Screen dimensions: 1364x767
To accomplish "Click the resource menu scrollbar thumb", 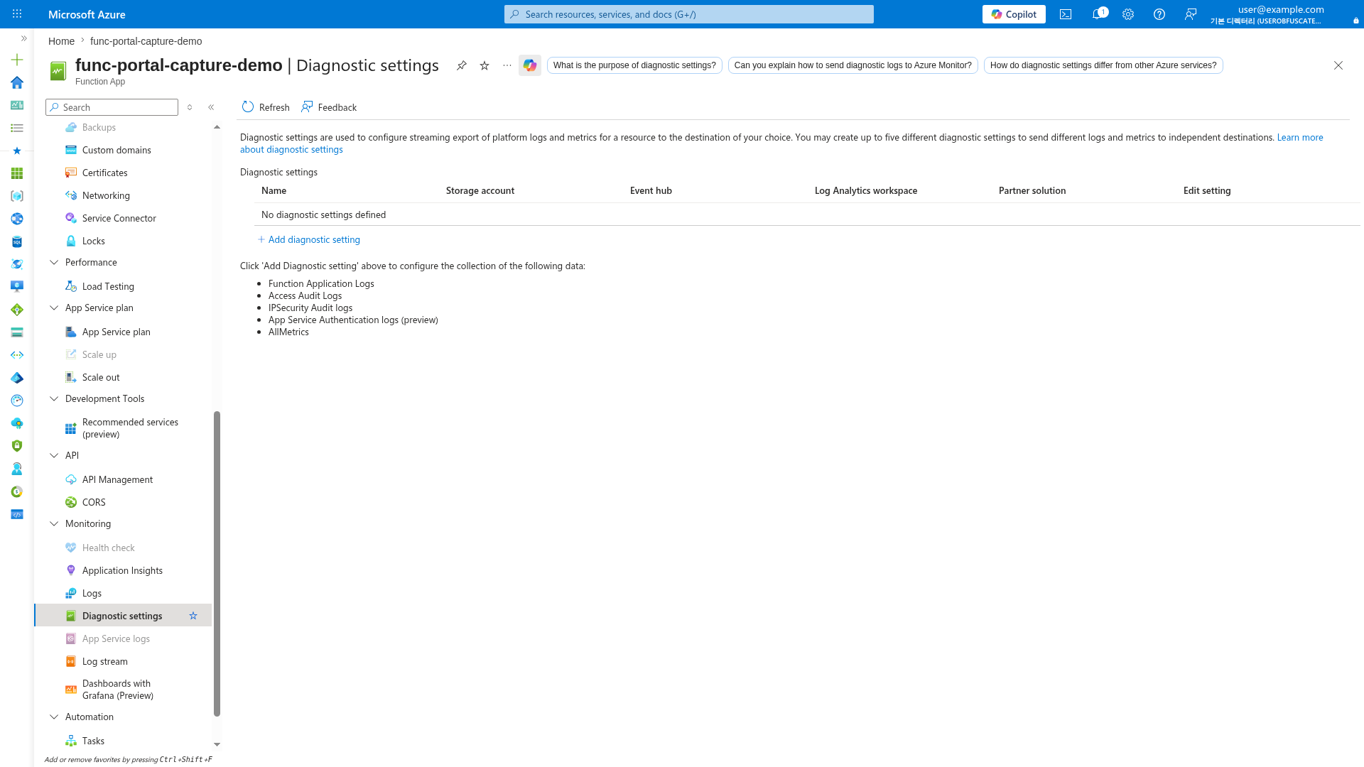I will point(217,564).
